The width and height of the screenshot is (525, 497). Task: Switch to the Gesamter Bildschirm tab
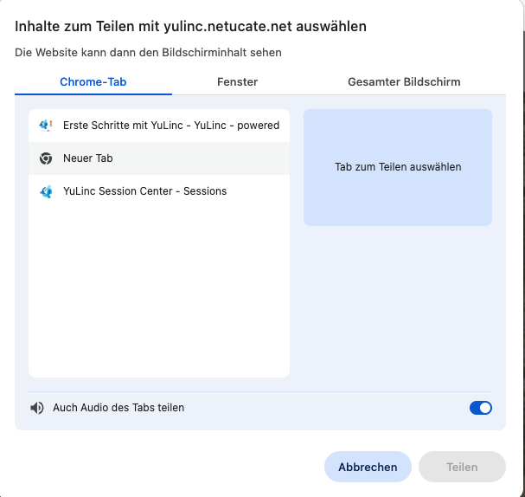pos(404,82)
